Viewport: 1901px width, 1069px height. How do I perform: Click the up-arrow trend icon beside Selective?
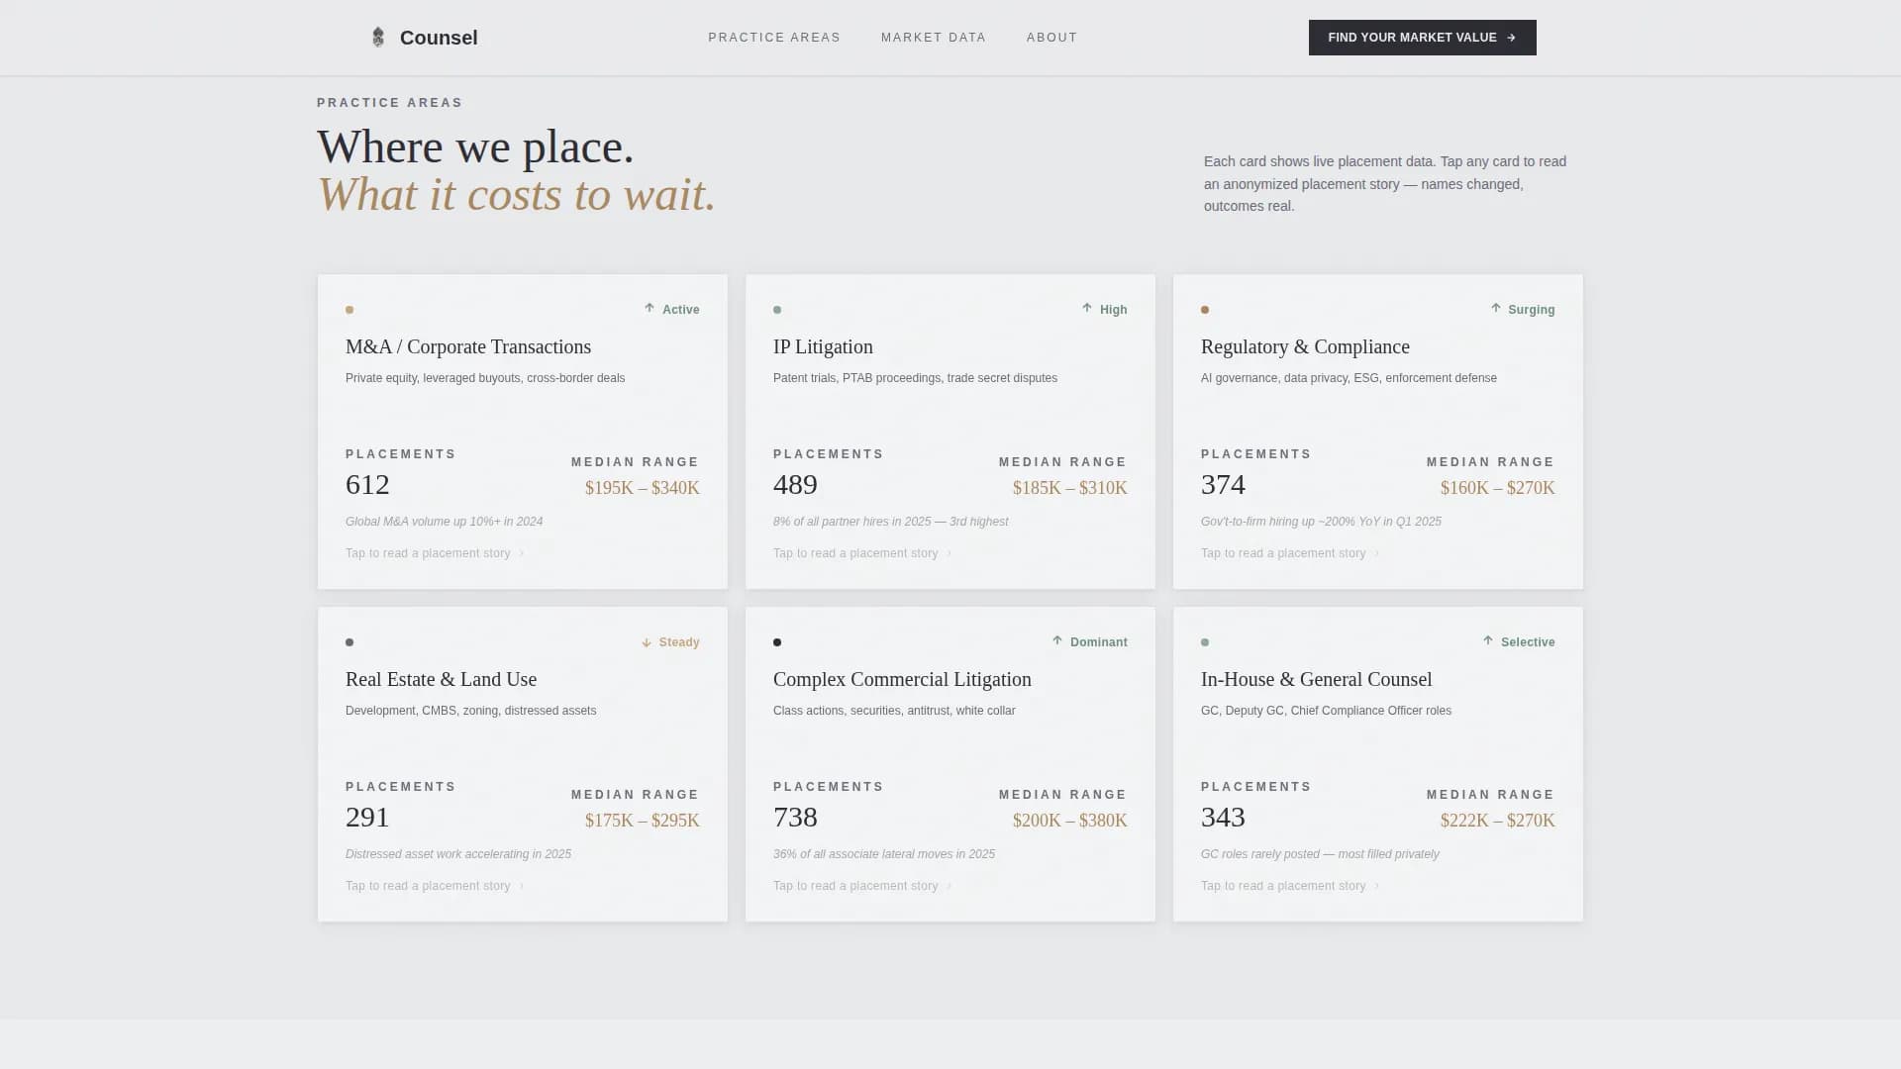coord(1488,640)
